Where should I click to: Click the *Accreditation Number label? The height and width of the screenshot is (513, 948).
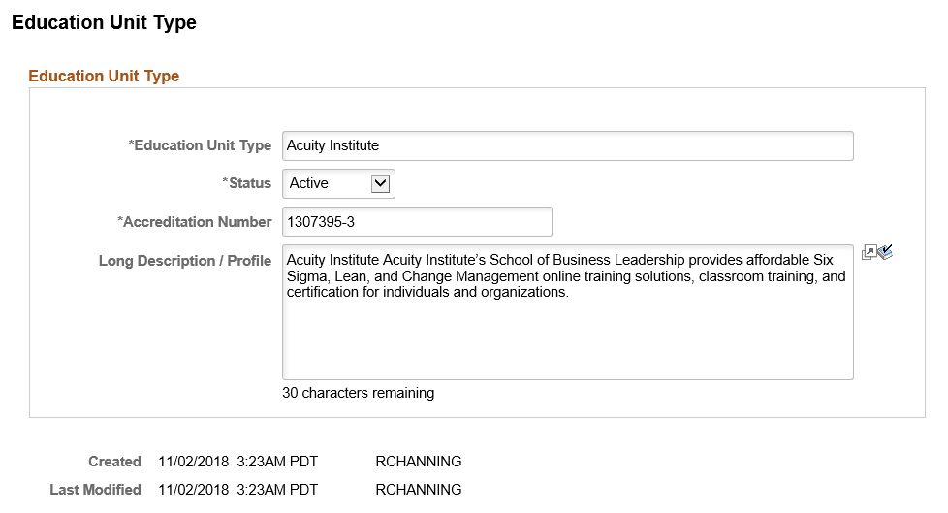pos(194,222)
